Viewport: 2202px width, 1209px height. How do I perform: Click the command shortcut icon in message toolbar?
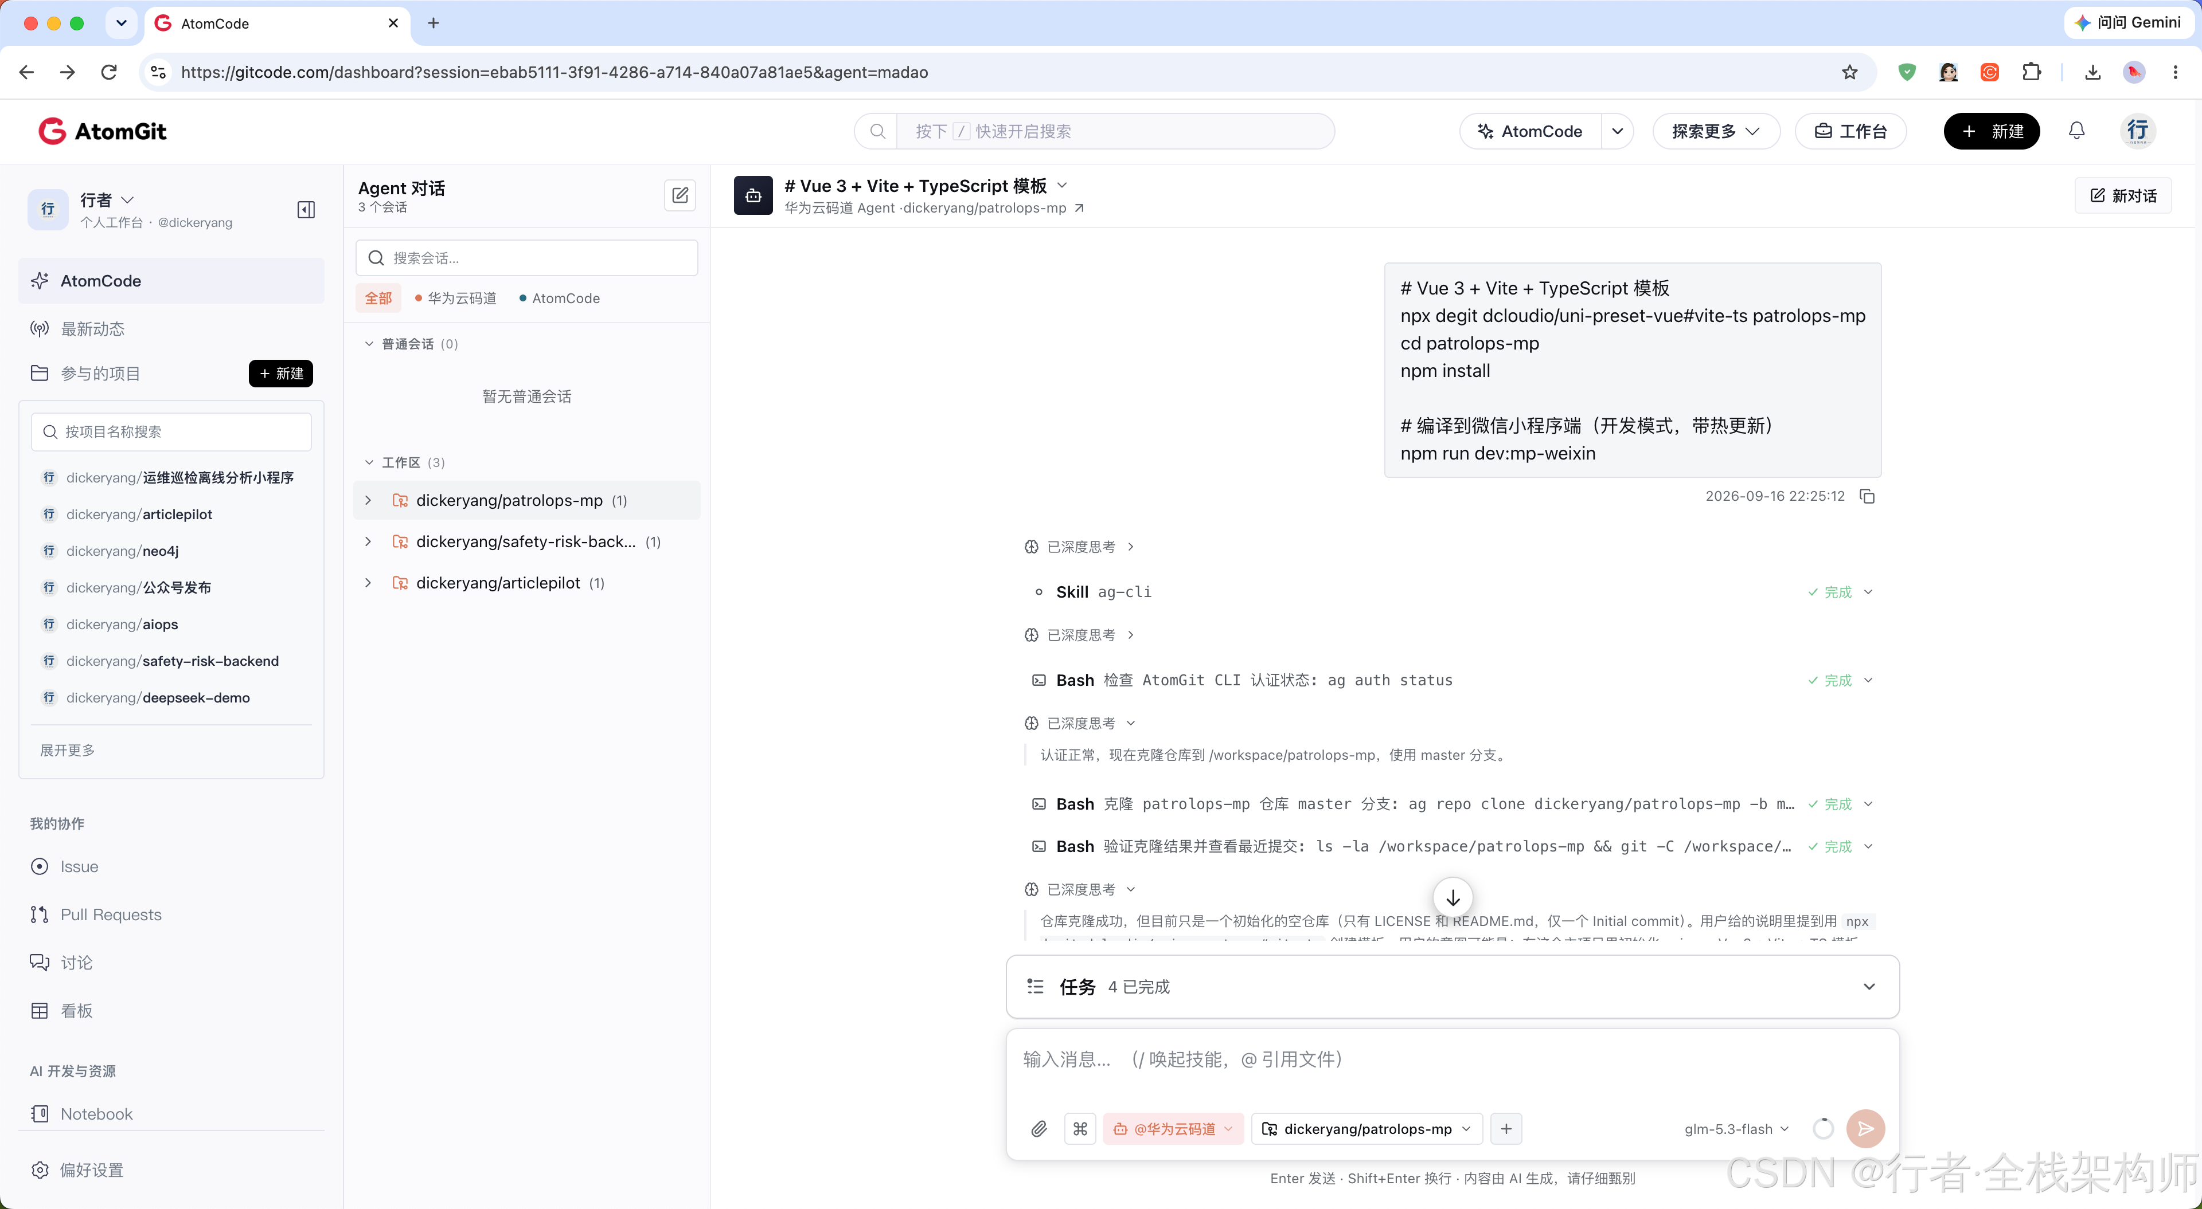pos(1080,1129)
